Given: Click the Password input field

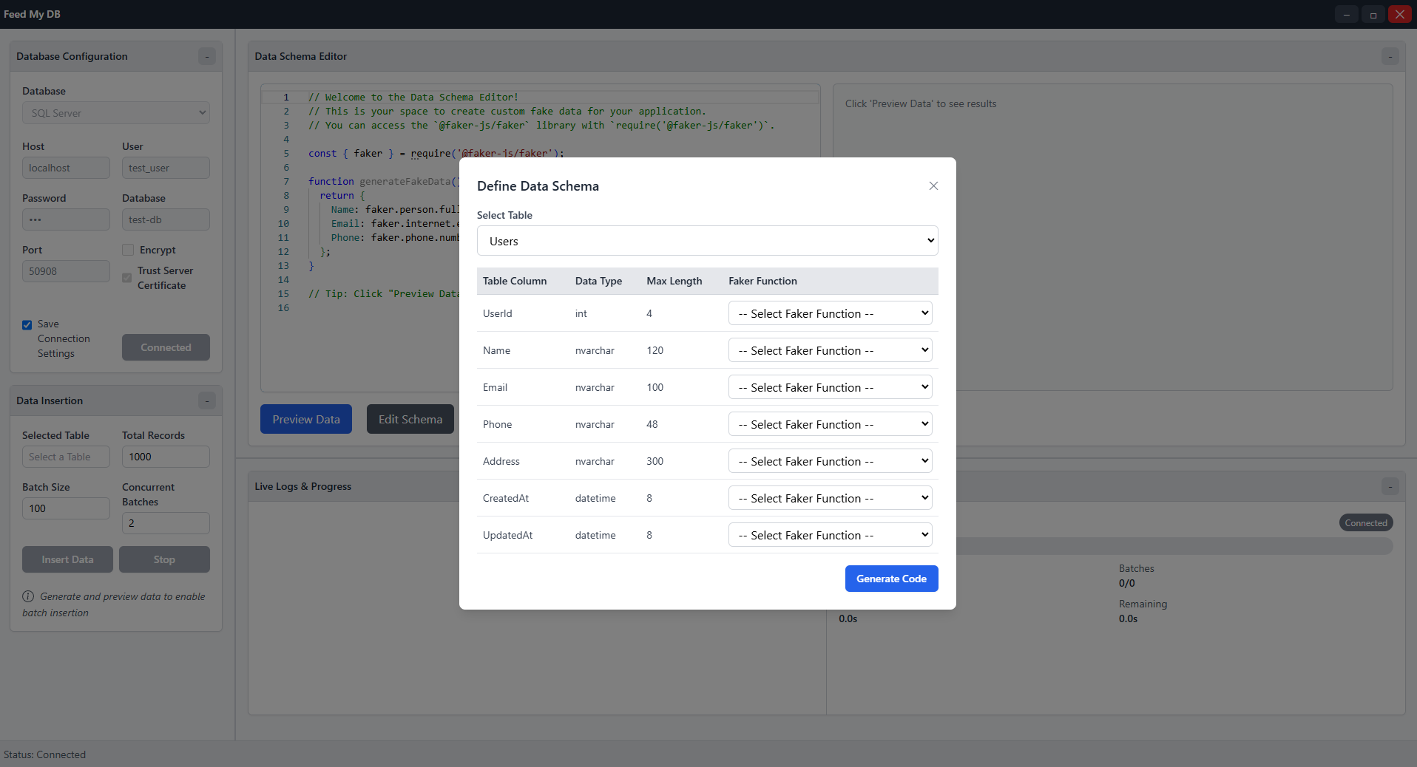Looking at the screenshot, I should (x=66, y=219).
